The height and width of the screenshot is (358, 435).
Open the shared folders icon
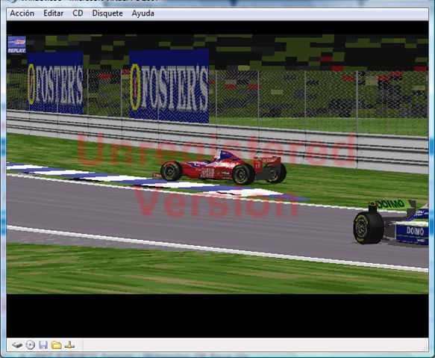[x=56, y=345]
